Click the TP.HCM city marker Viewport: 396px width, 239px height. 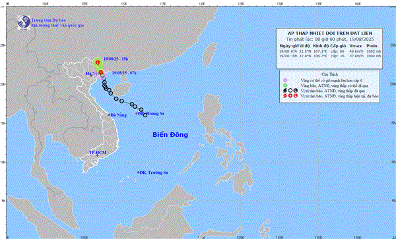click(x=97, y=155)
